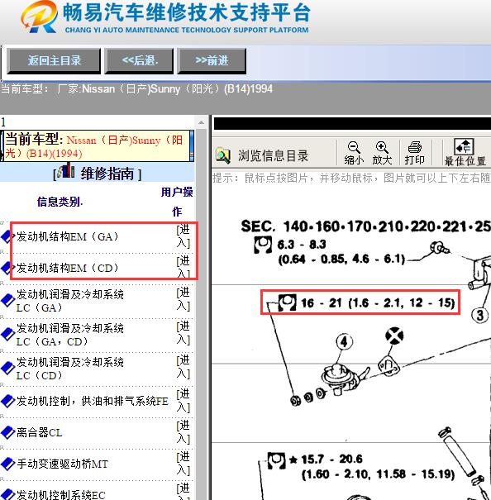Click [进入] for 发动机润滑及冷却系统LC（CD）
This screenshot has height=500, width=491.
point(184,367)
